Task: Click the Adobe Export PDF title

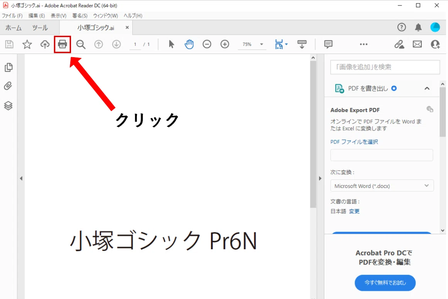Action: point(355,110)
